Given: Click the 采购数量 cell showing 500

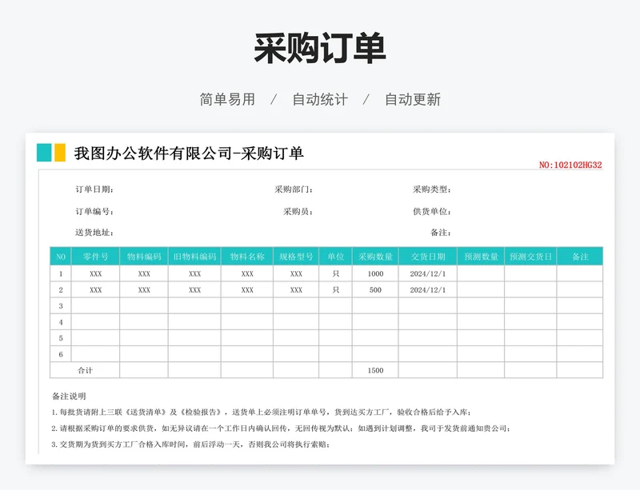Looking at the screenshot, I should 375,289.
